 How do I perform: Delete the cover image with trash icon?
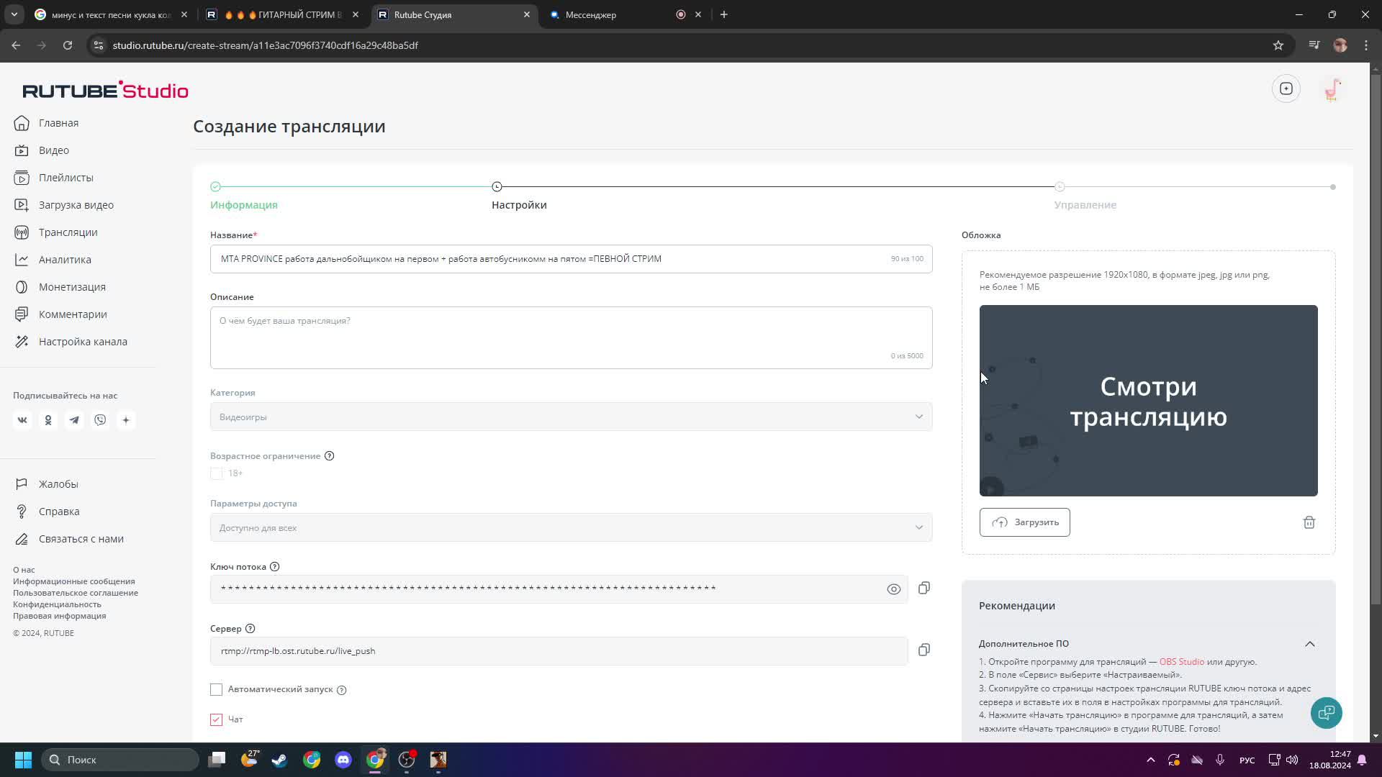coord(1309,522)
